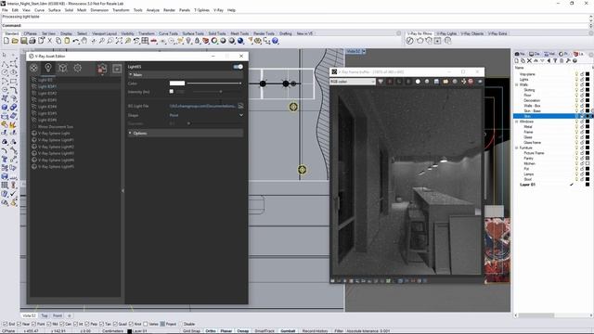Toggle the Intensity checkbox in Asset Editor

click(x=171, y=91)
